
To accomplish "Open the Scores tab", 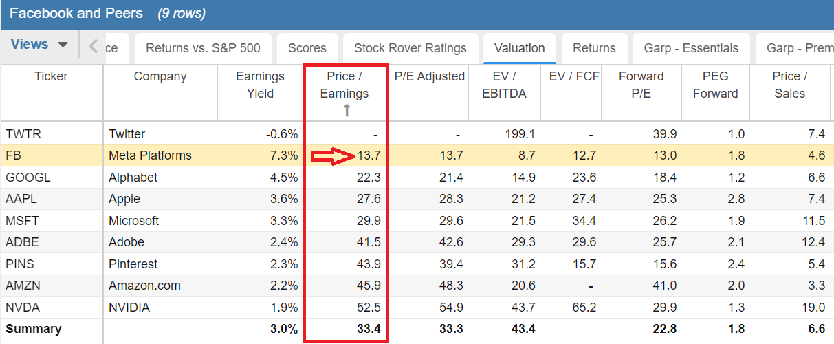I will click(307, 48).
